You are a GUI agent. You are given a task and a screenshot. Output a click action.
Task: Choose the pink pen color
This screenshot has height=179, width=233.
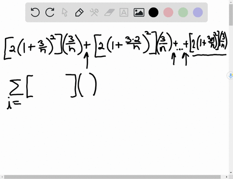168,12
